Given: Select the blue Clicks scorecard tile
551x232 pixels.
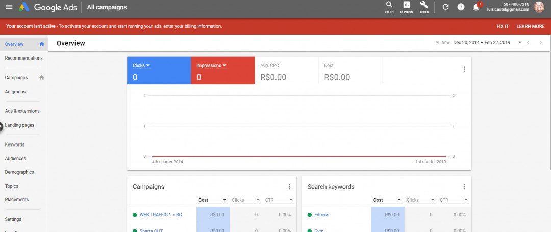Looking at the screenshot, I should (x=159, y=71).
